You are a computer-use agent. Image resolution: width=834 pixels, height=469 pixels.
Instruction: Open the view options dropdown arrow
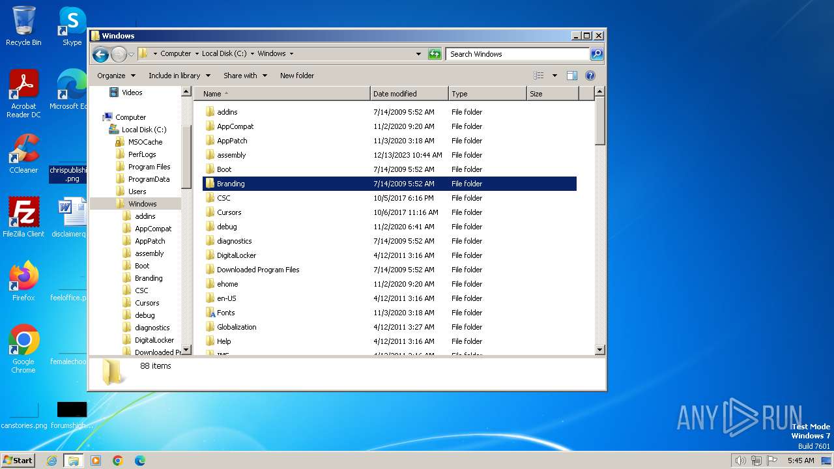point(554,76)
